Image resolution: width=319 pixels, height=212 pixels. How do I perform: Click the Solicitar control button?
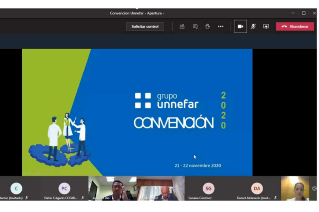pyautogui.click(x=145, y=26)
